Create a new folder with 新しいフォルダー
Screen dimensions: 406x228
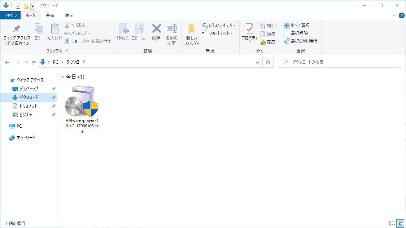191,35
